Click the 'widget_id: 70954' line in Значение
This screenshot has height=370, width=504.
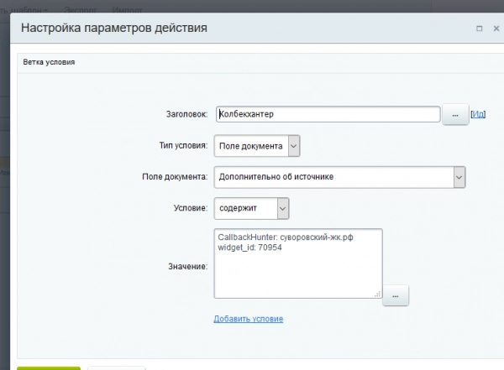pos(252,248)
